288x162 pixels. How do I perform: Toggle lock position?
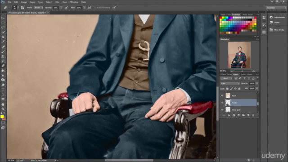[x=235, y=89]
